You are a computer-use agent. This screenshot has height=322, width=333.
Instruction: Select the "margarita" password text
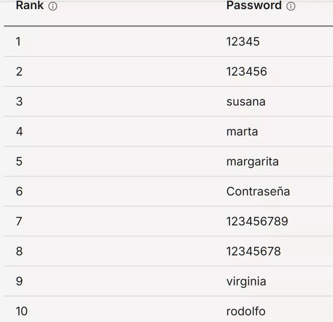pyautogui.click(x=252, y=161)
